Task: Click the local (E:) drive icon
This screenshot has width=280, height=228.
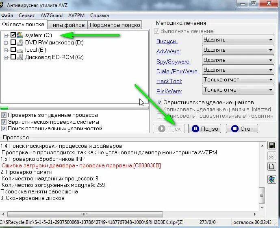Action: [20, 50]
